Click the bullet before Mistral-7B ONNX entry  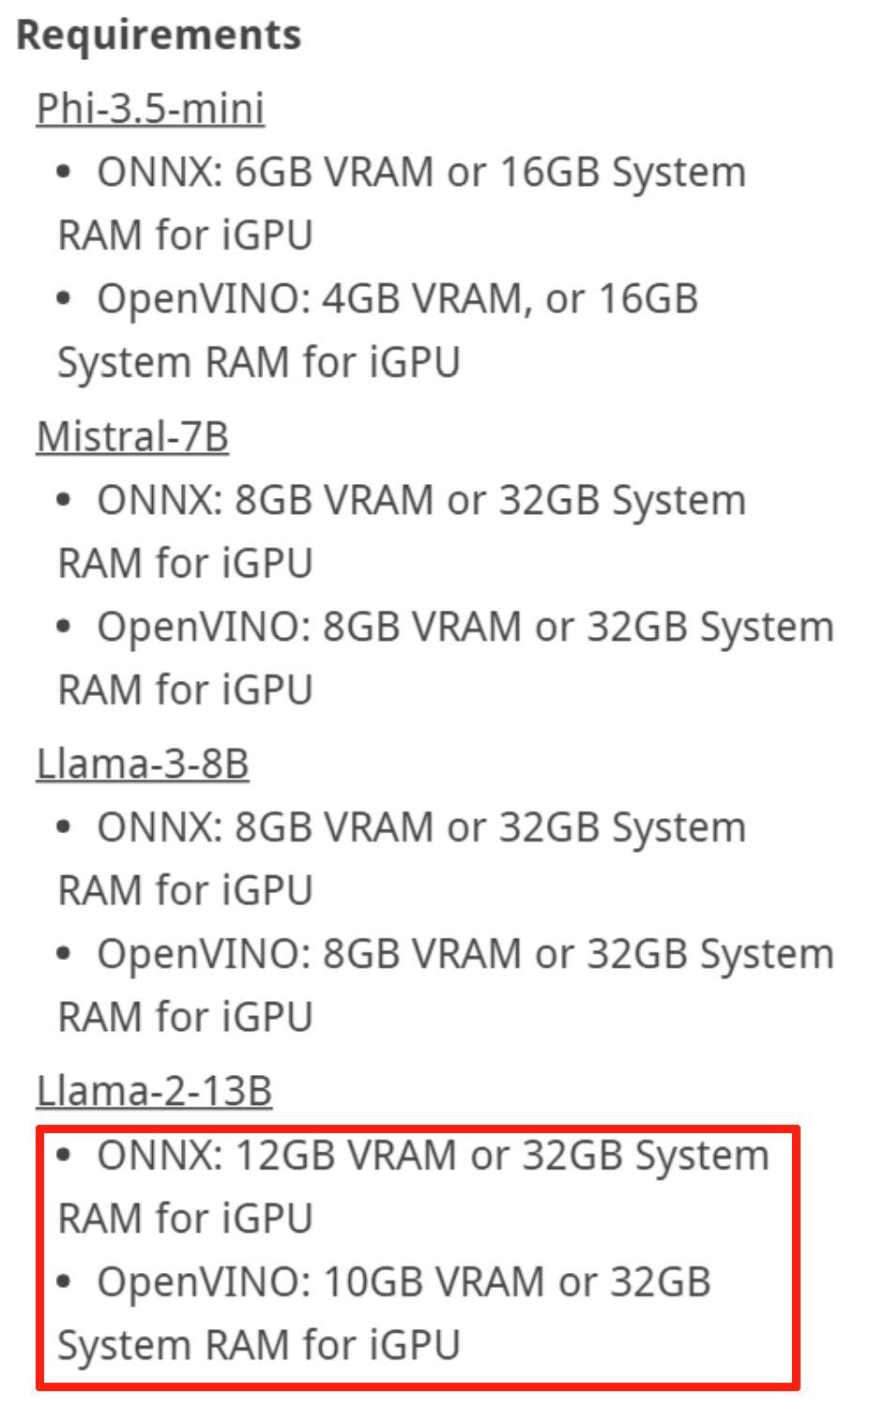click(64, 500)
